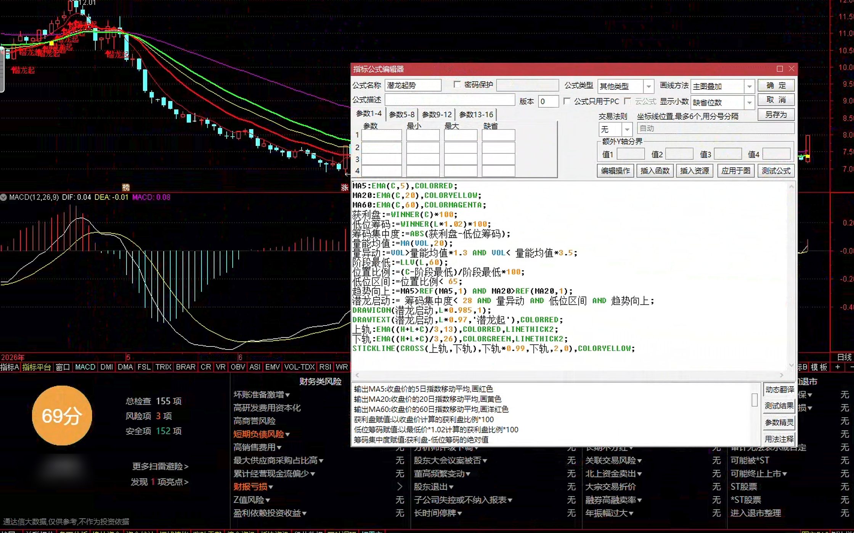
Task: Click the 69分 score circle
Action: 62,415
